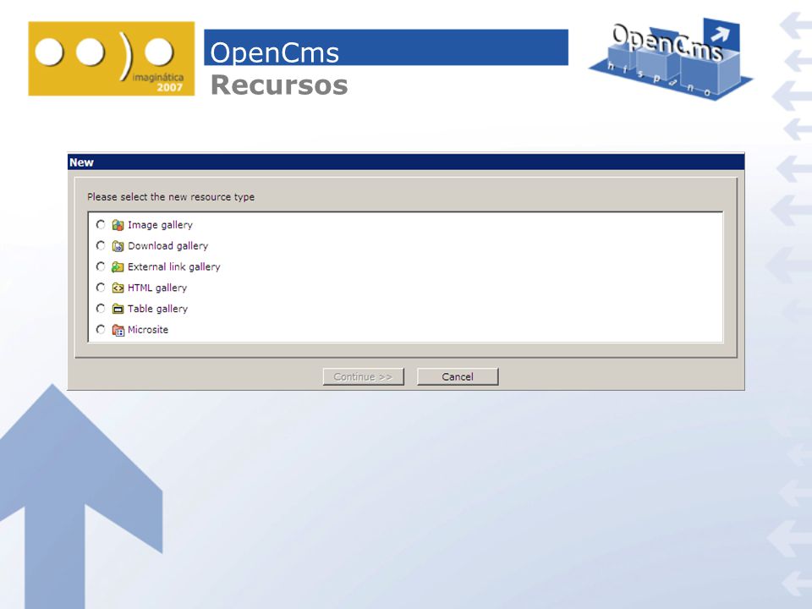The width and height of the screenshot is (812, 609).
Task: Choose the External link gallery radio option
Action: coord(101,266)
